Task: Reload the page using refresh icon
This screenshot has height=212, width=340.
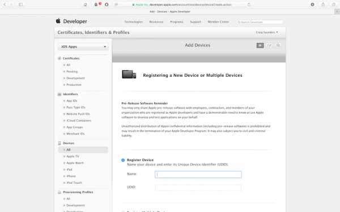Action: click(x=249, y=5)
